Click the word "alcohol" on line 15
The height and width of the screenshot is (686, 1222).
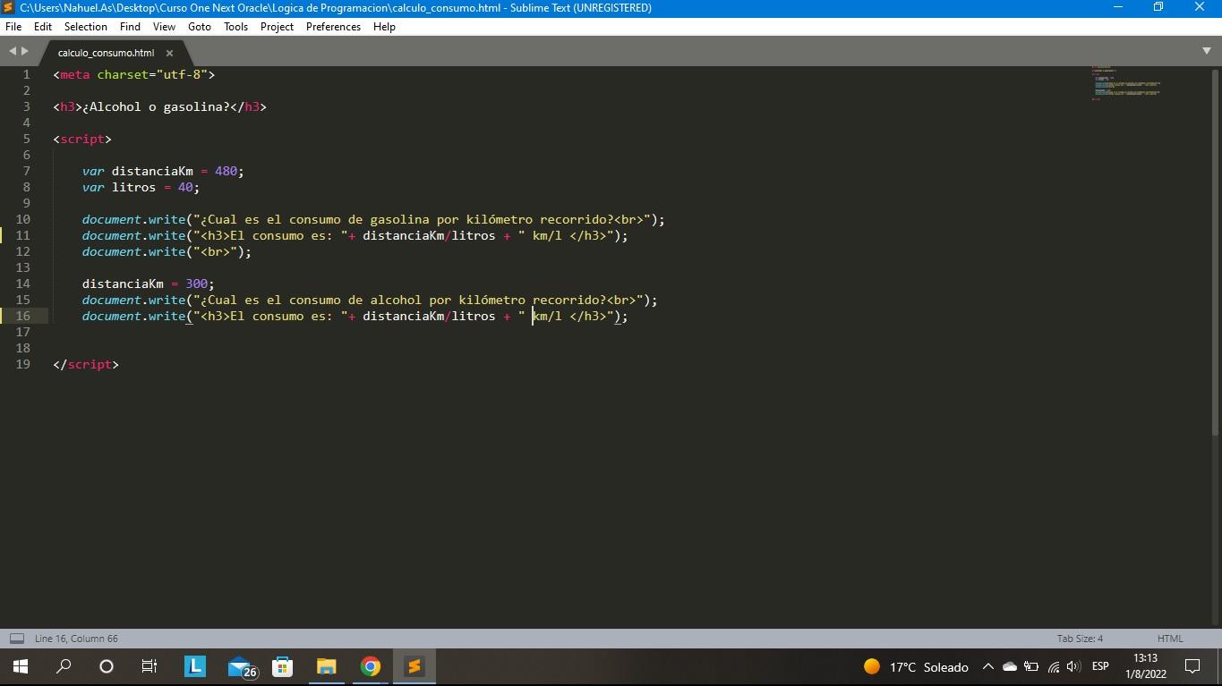click(396, 300)
